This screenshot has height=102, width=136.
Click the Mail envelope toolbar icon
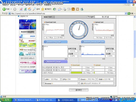(x=60, y=9)
